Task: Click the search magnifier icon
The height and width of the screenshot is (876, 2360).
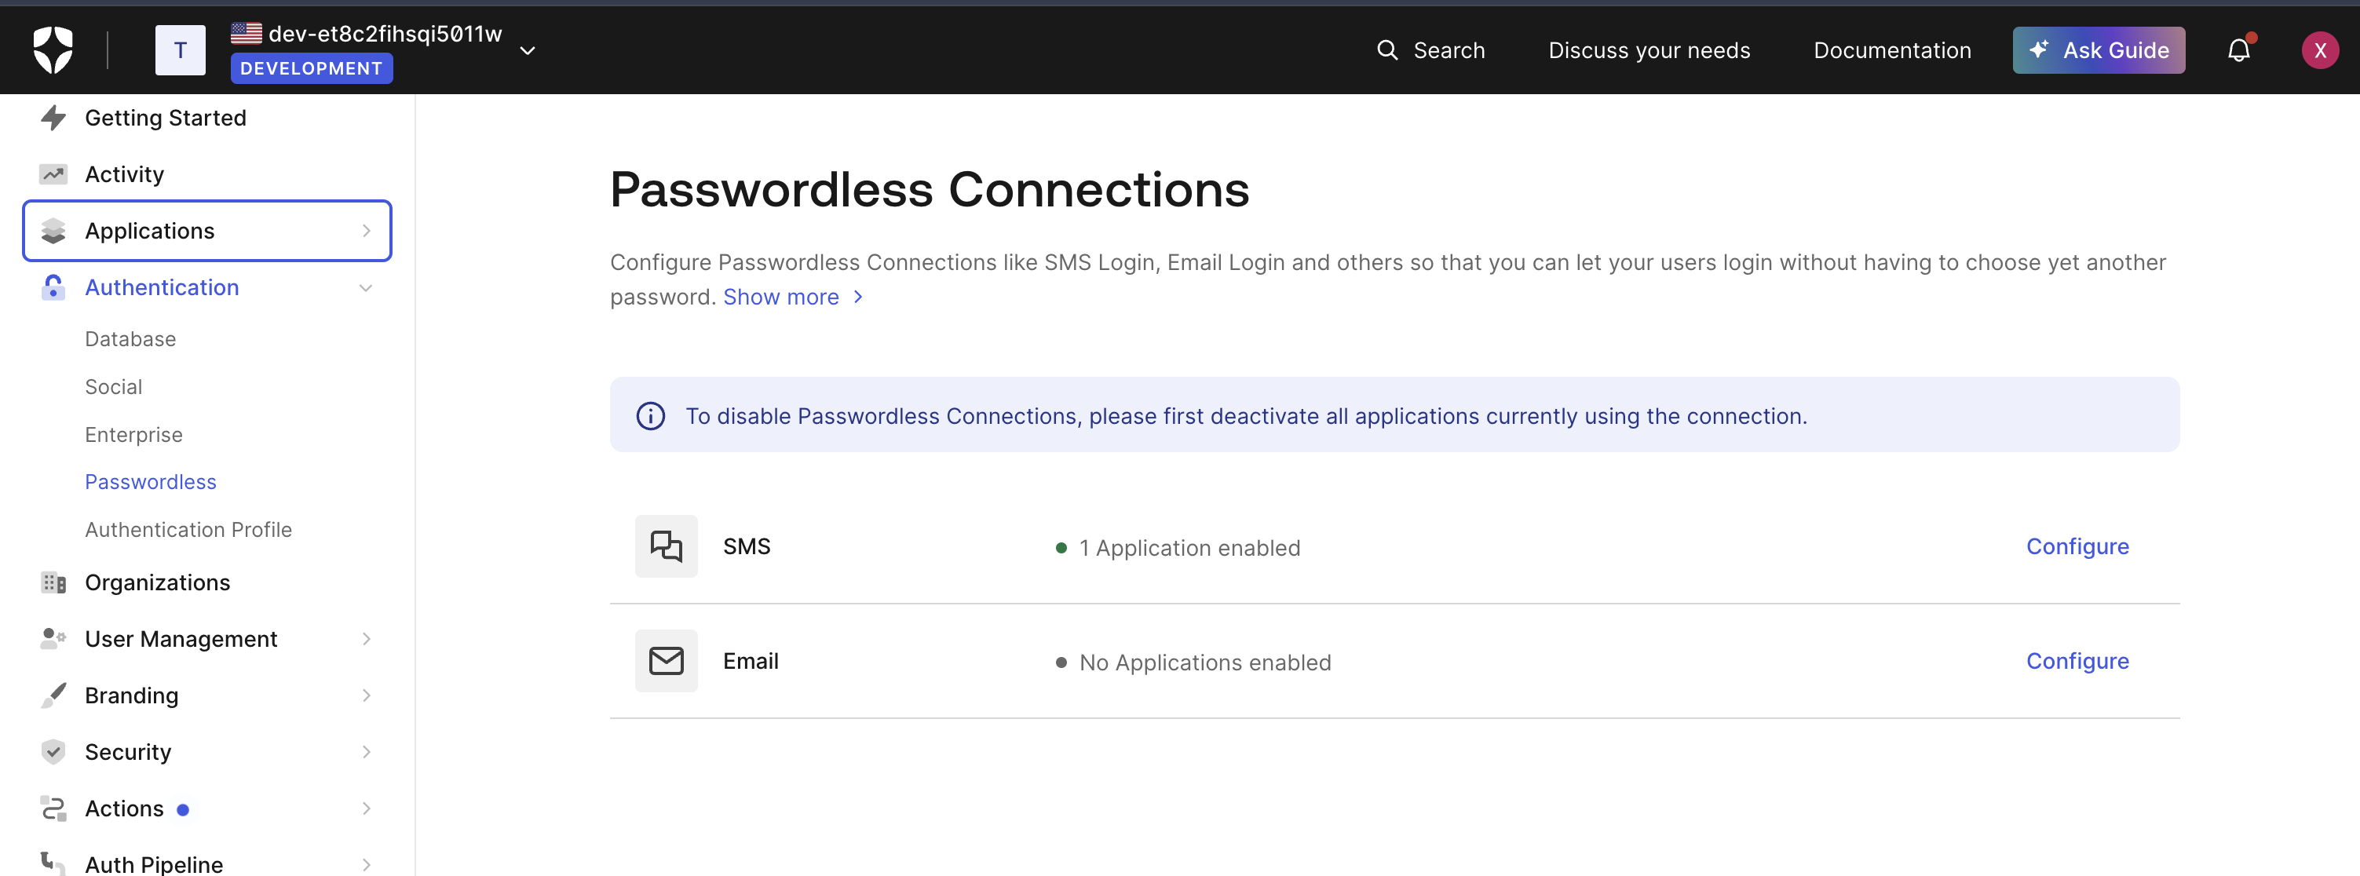Action: click(1387, 50)
